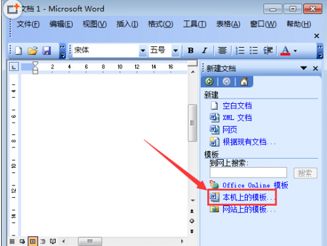Click the task pane Forward arrow
The image size is (327, 246).
226,82
